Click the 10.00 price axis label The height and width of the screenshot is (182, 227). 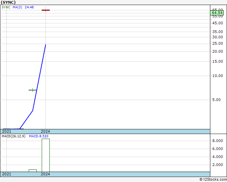217,76
